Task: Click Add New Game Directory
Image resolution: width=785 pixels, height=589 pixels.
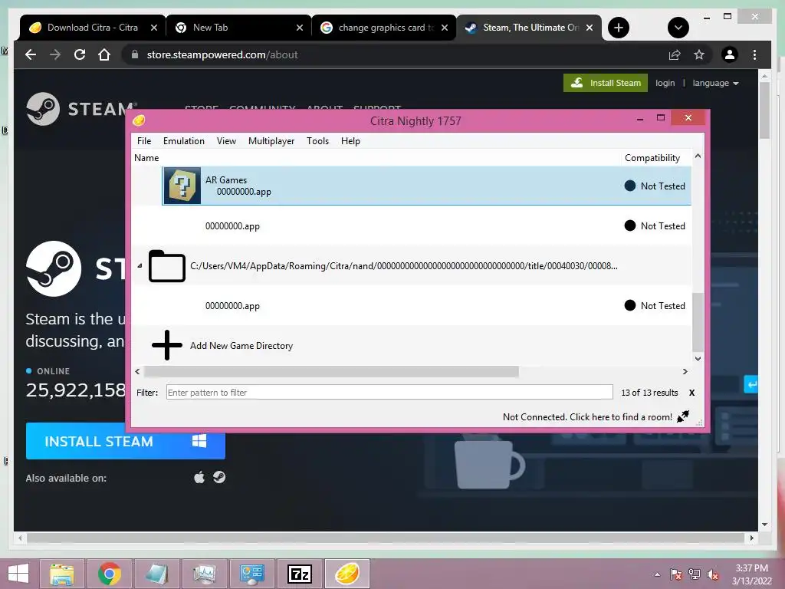Action: tap(241, 346)
